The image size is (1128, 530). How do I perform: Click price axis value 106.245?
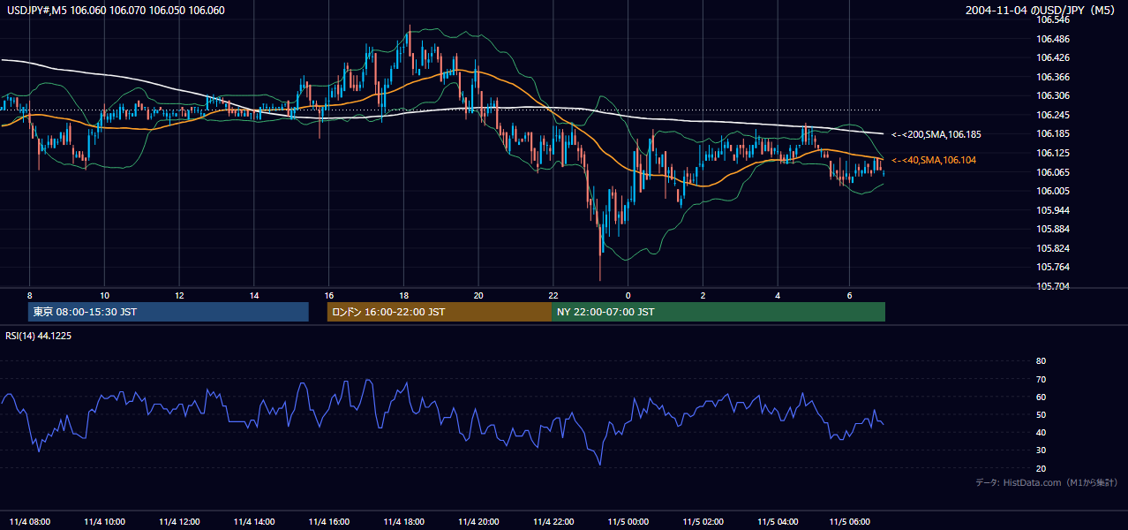tap(1054, 115)
